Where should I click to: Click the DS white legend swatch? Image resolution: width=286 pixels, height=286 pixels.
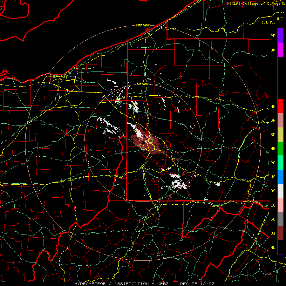[x=281, y=191]
